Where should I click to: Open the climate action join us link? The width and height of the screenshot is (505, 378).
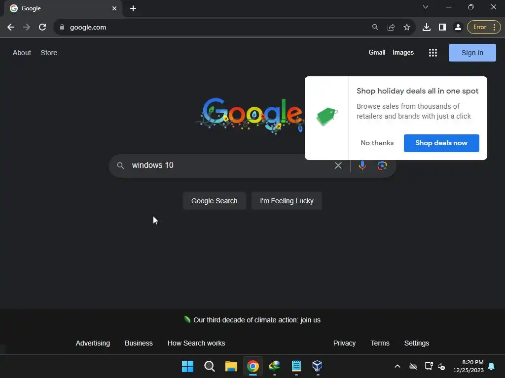(256, 320)
